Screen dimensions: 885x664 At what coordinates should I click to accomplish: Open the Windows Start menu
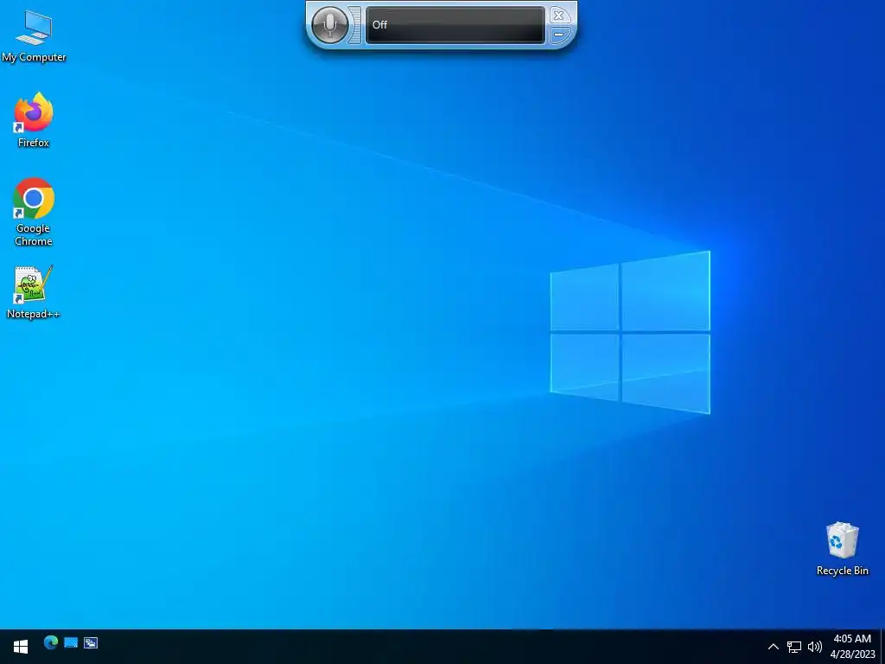pos(21,647)
